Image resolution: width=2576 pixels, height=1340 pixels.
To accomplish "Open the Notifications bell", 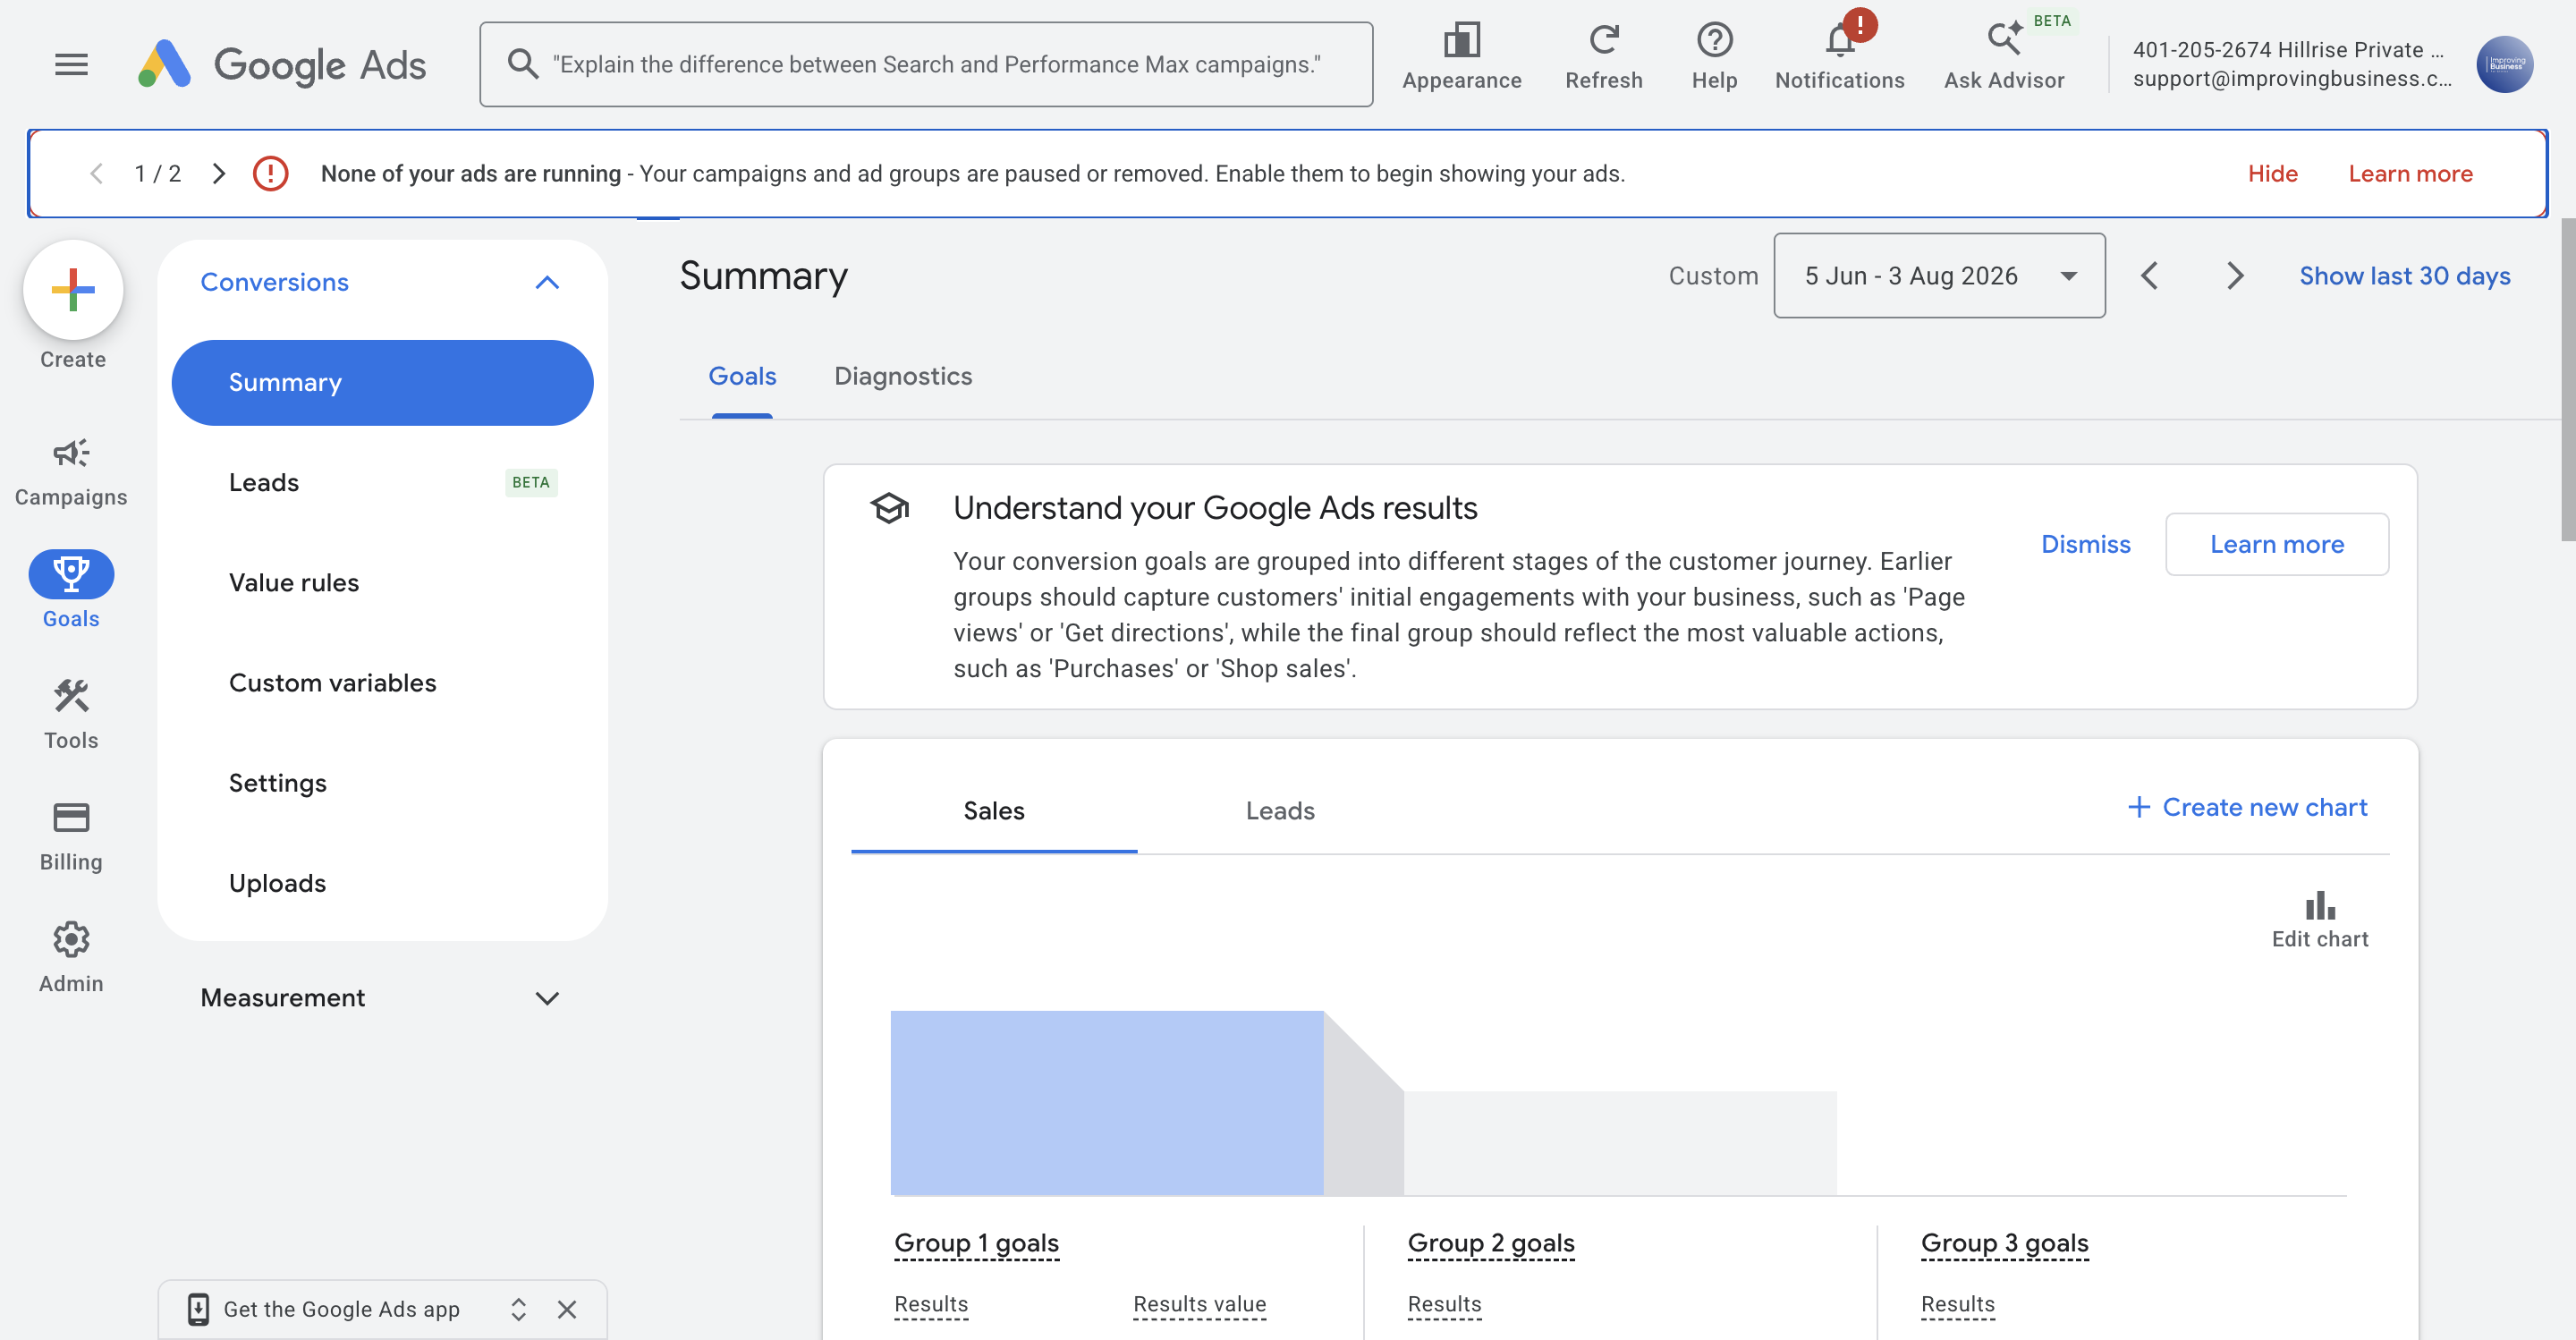I will (1839, 57).
